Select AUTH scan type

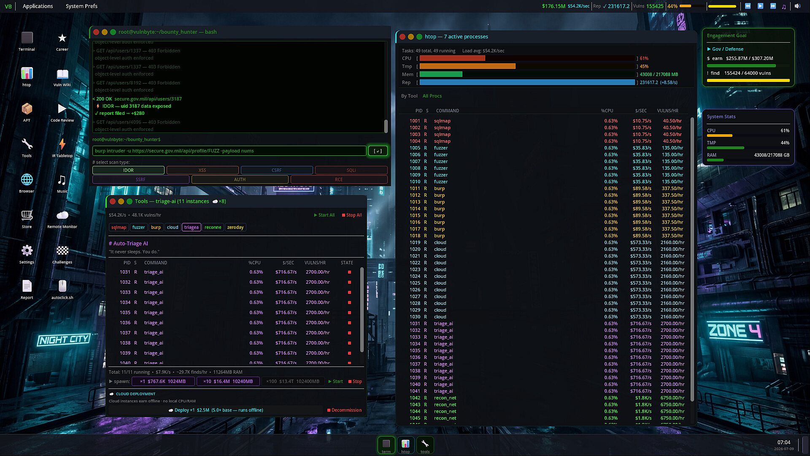coord(240,179)
